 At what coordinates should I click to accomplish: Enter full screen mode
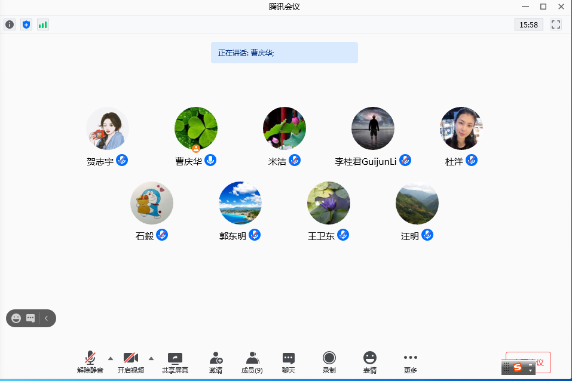tap(556, 24)
